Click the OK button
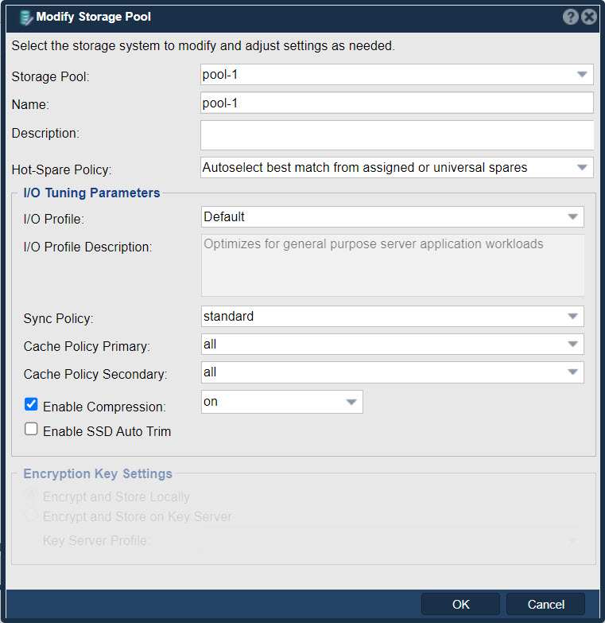The image size is (605, 623). point(460,604)
